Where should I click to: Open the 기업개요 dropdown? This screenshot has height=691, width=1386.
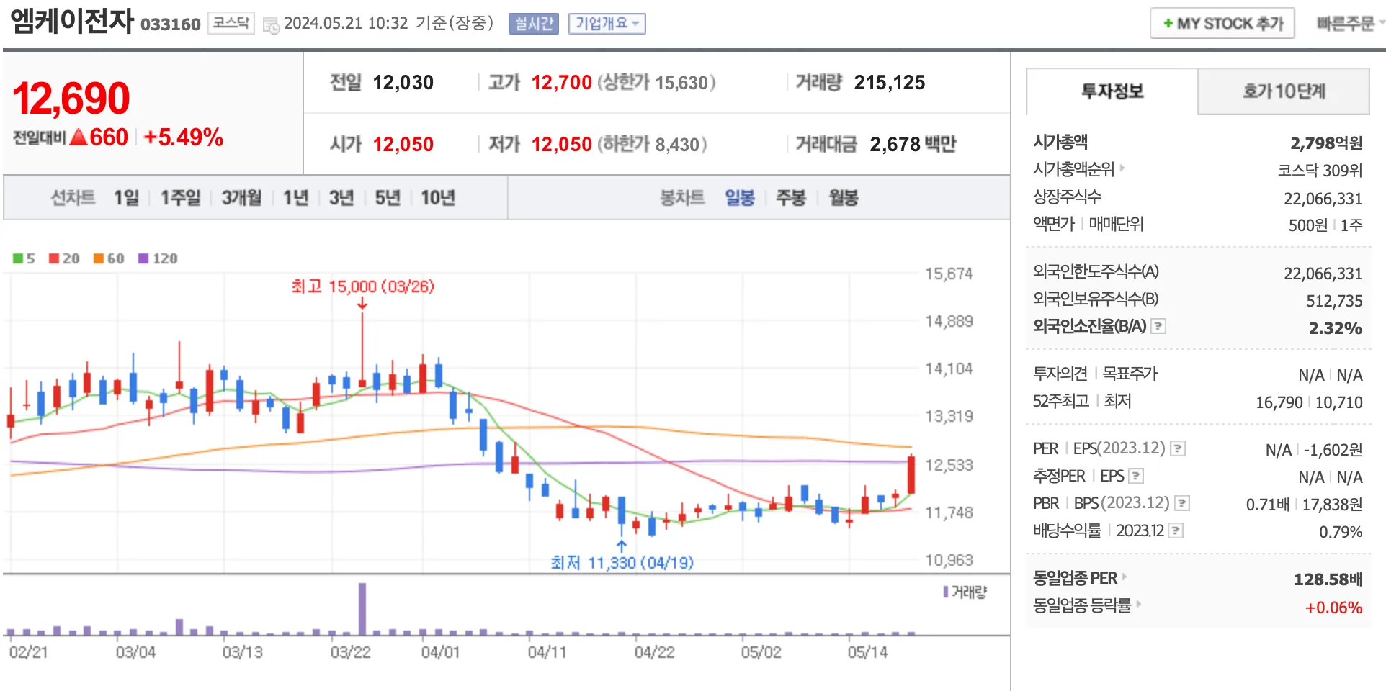[x=607, y=24]
